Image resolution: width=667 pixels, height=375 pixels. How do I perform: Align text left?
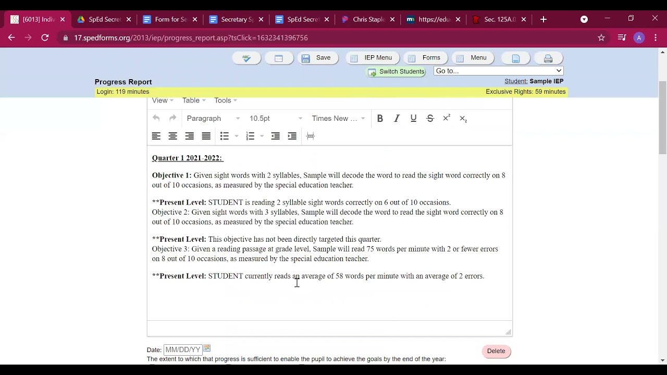[x=156, y=136]
